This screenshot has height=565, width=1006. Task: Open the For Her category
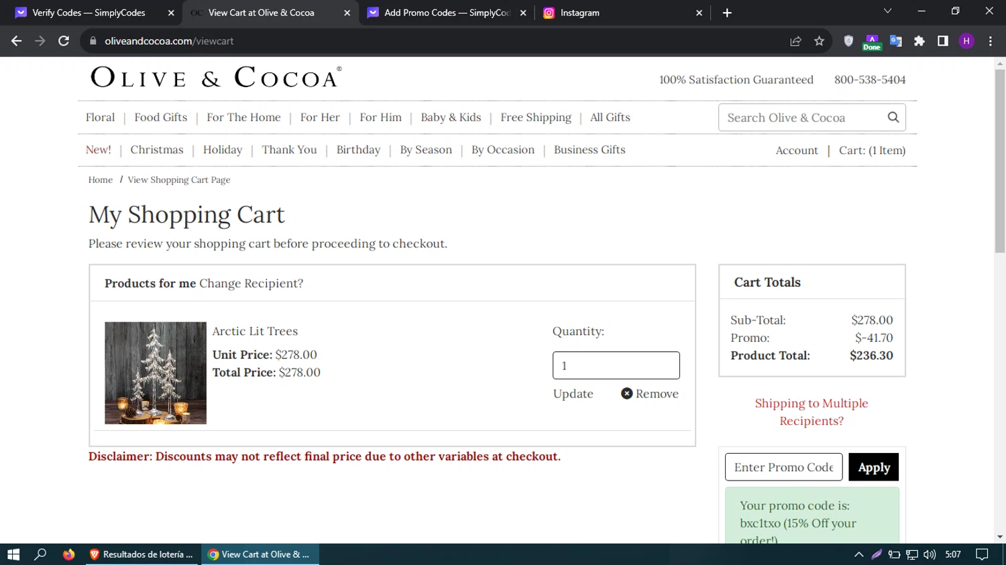point(320,117)
